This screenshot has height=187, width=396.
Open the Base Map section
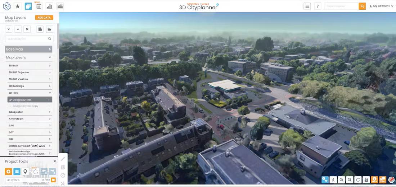tap(28, 49)
